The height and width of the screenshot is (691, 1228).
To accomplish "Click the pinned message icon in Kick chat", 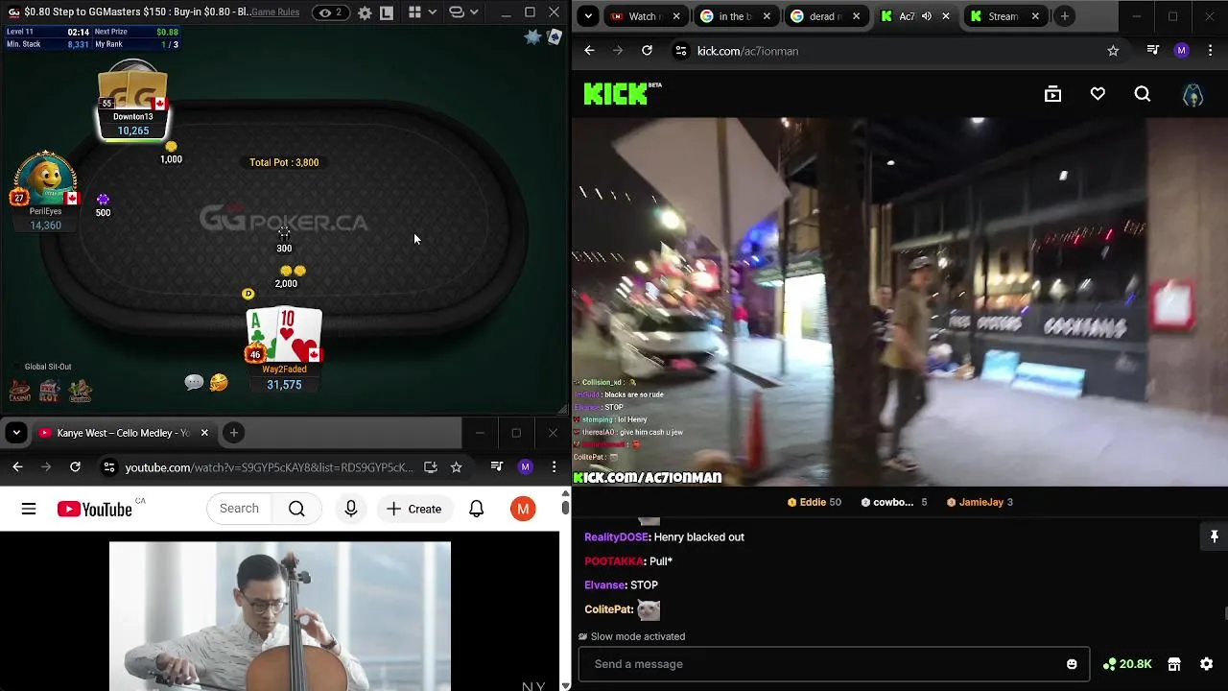I will (x=1214, y=536).
